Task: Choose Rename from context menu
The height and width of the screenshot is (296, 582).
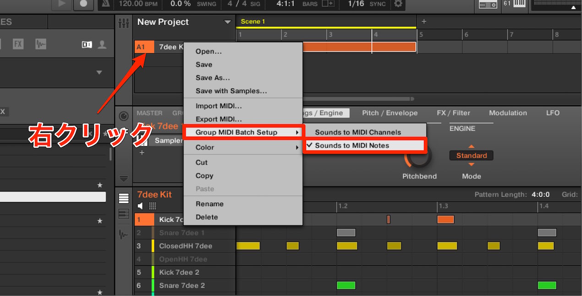Action: [x=243, y=204]
